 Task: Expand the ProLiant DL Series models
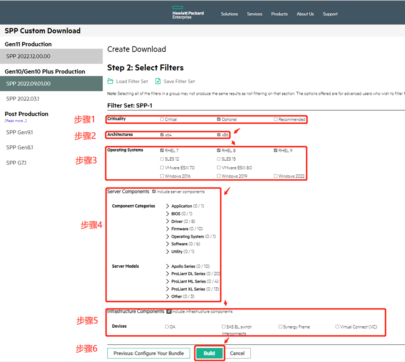click(168, 274)
